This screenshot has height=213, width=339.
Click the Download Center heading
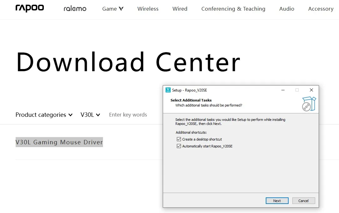128,62
